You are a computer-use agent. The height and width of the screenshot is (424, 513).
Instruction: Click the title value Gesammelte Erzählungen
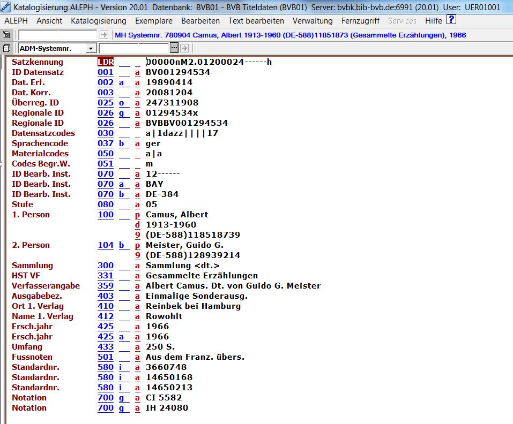point(202,276)
